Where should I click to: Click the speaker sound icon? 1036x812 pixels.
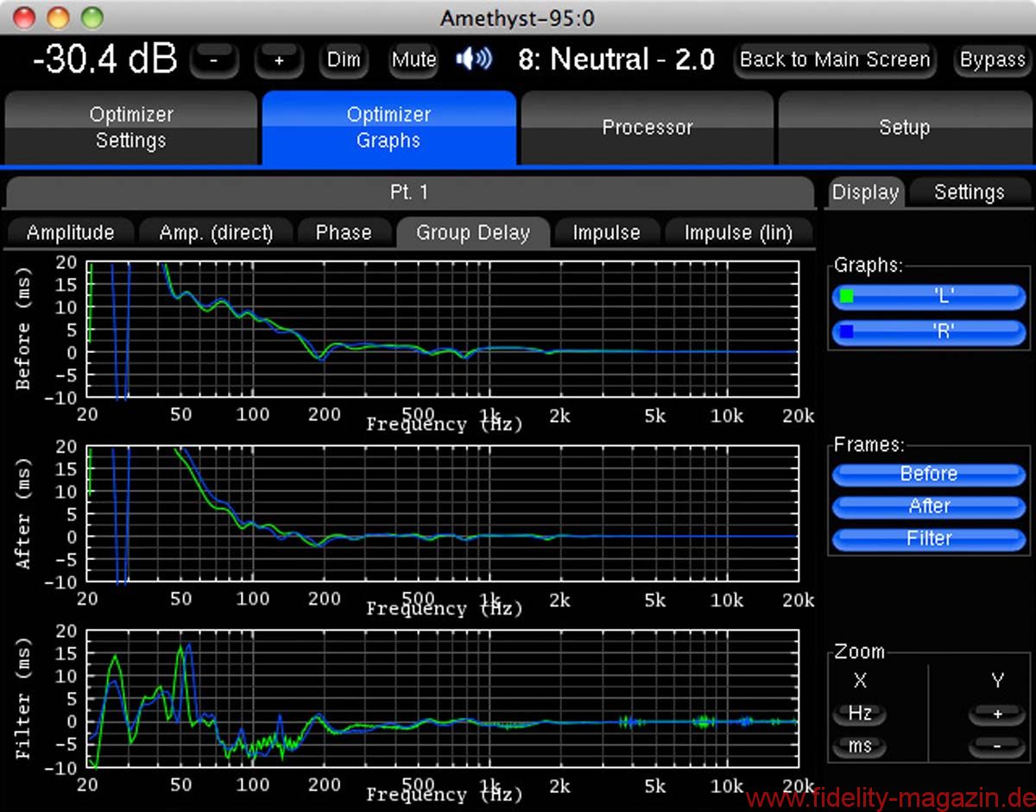(x=474, y=60)
